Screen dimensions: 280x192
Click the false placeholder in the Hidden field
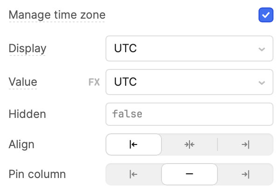pyautogui.click(x=127, y=114)
